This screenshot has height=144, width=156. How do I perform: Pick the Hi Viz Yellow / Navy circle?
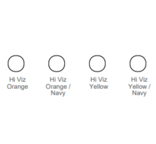(x=138, y=64)
